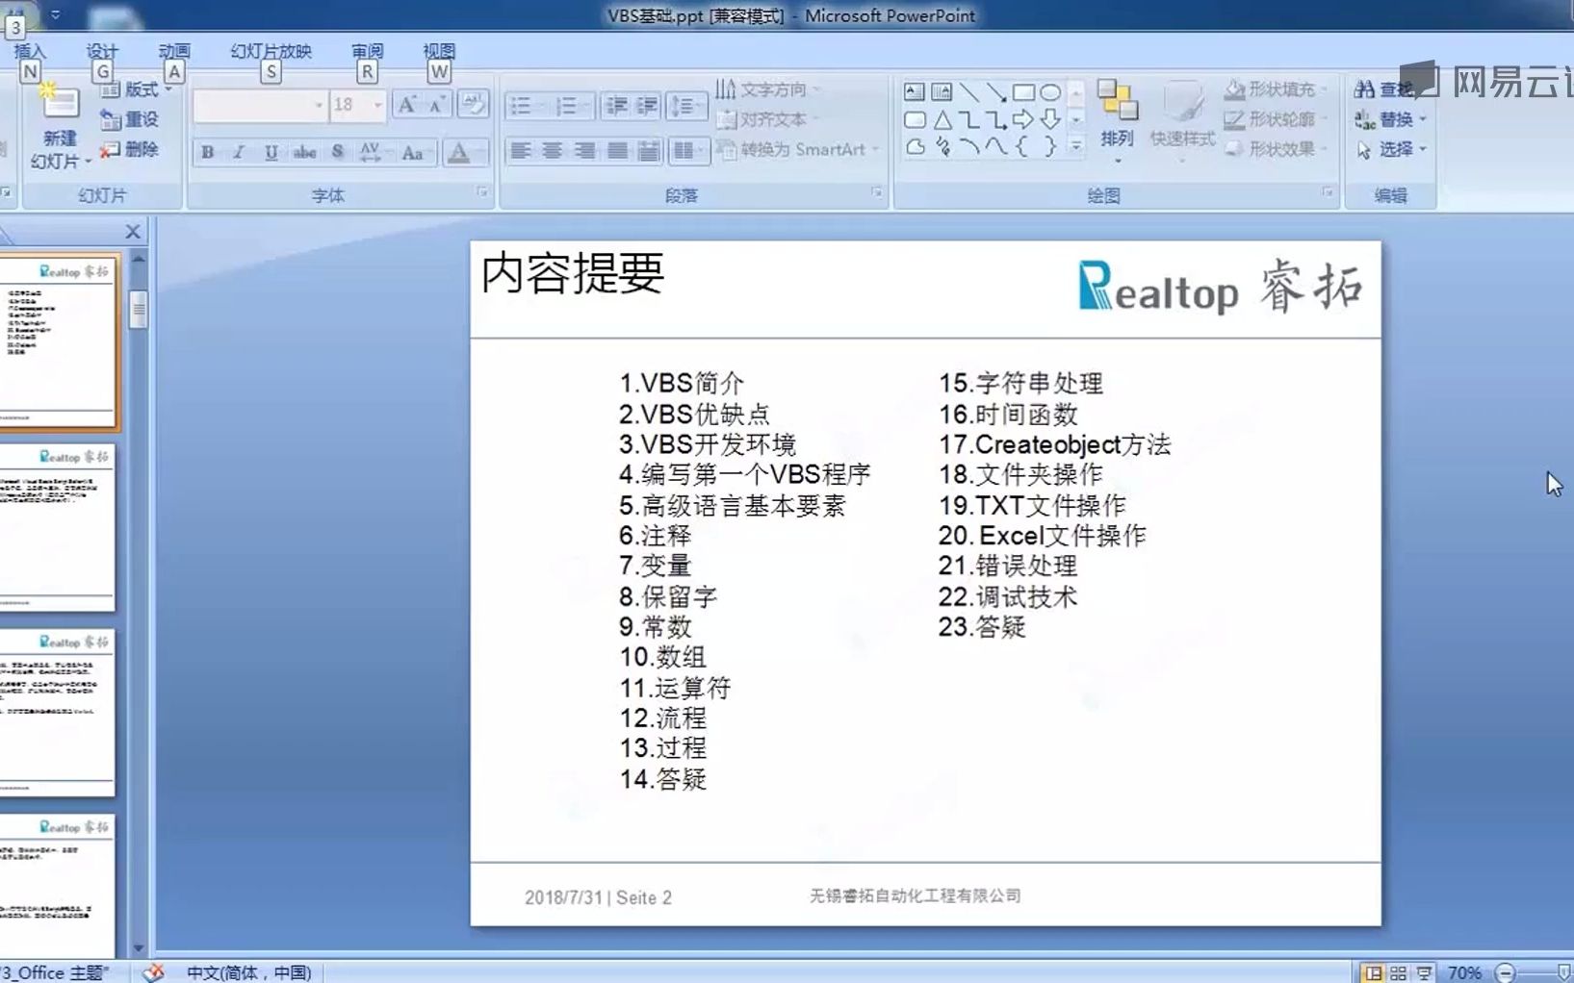Click the Increase Font Size icon
Viewport: 1574px width, 983px height.
tap(407, 105)
